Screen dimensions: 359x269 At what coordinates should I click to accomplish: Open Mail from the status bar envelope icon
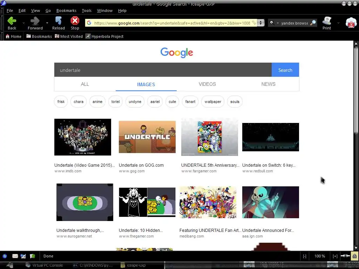click(x=15, y=256)
